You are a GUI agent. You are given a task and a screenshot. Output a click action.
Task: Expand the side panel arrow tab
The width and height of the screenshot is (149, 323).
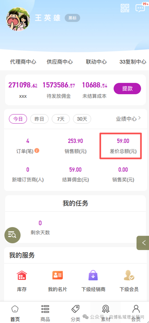143,243
